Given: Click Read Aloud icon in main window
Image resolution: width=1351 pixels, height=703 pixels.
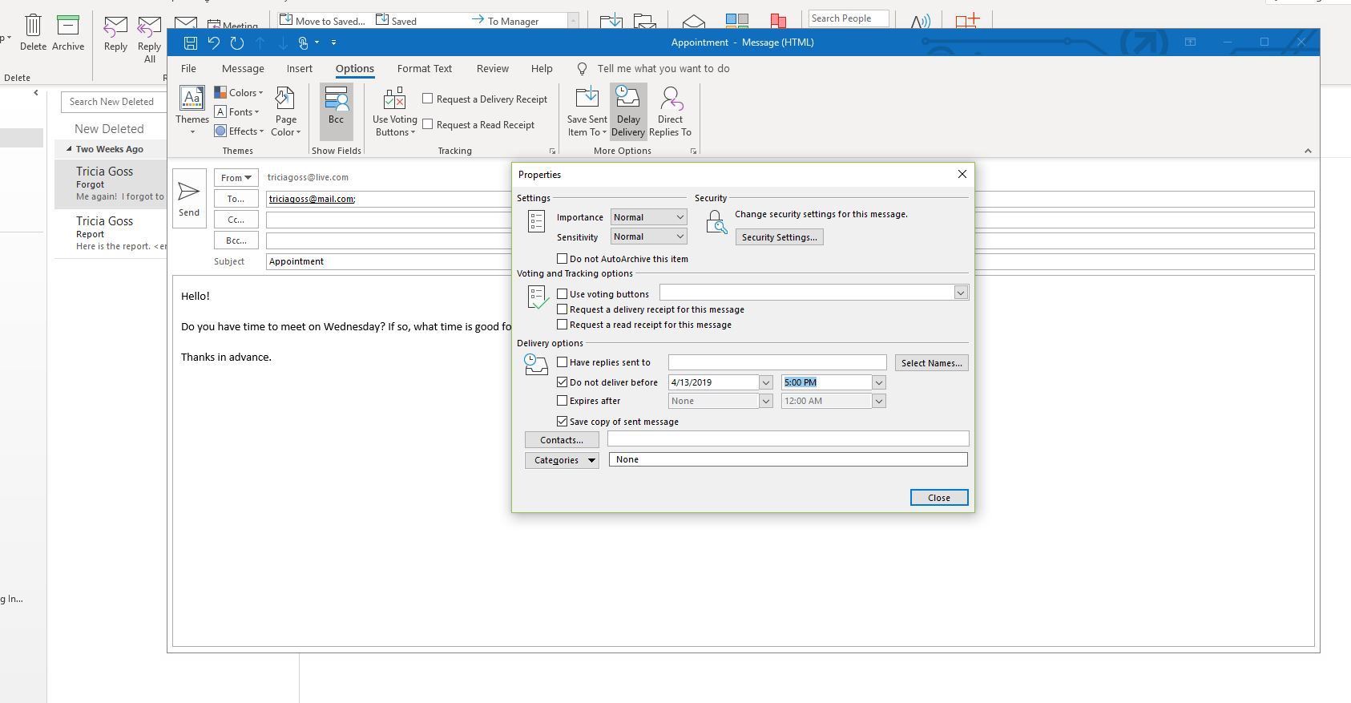Looking at the screenshot, I should tap(920, 22).
